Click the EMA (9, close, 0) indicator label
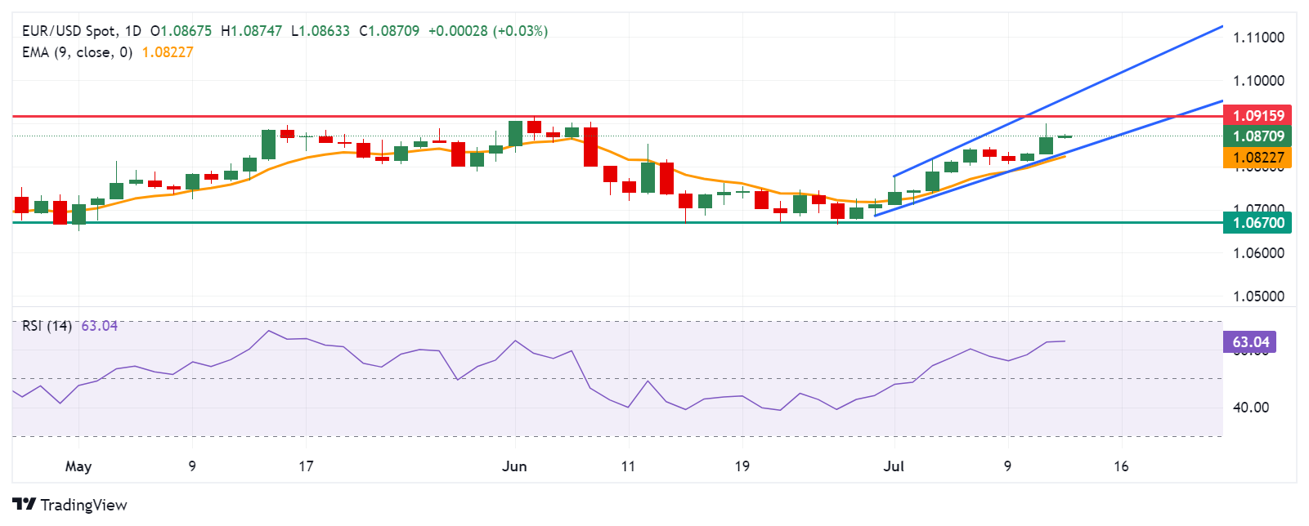The height and width of the screenshot is (526, 1309). pyautogui.click(x=77, y=52)
